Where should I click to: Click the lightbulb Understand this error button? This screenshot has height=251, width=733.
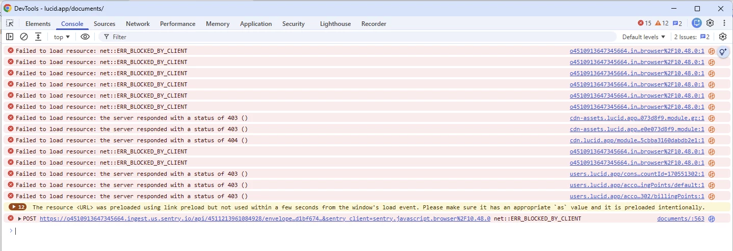point(723,52)
